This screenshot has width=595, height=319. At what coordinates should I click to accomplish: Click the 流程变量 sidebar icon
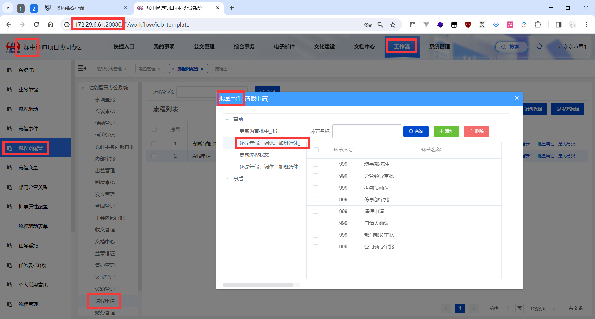[x=10, y=168]
